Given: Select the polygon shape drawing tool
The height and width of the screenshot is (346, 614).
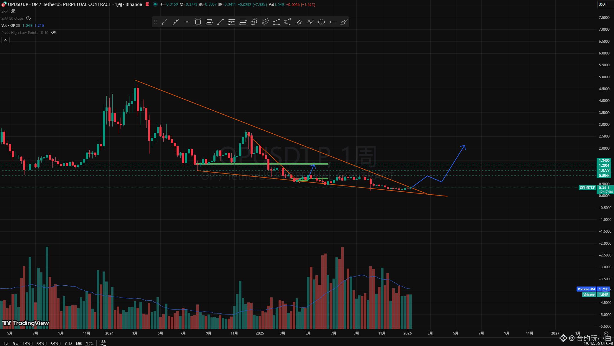Looking at the screenshot, I should [x=254, y=22].
